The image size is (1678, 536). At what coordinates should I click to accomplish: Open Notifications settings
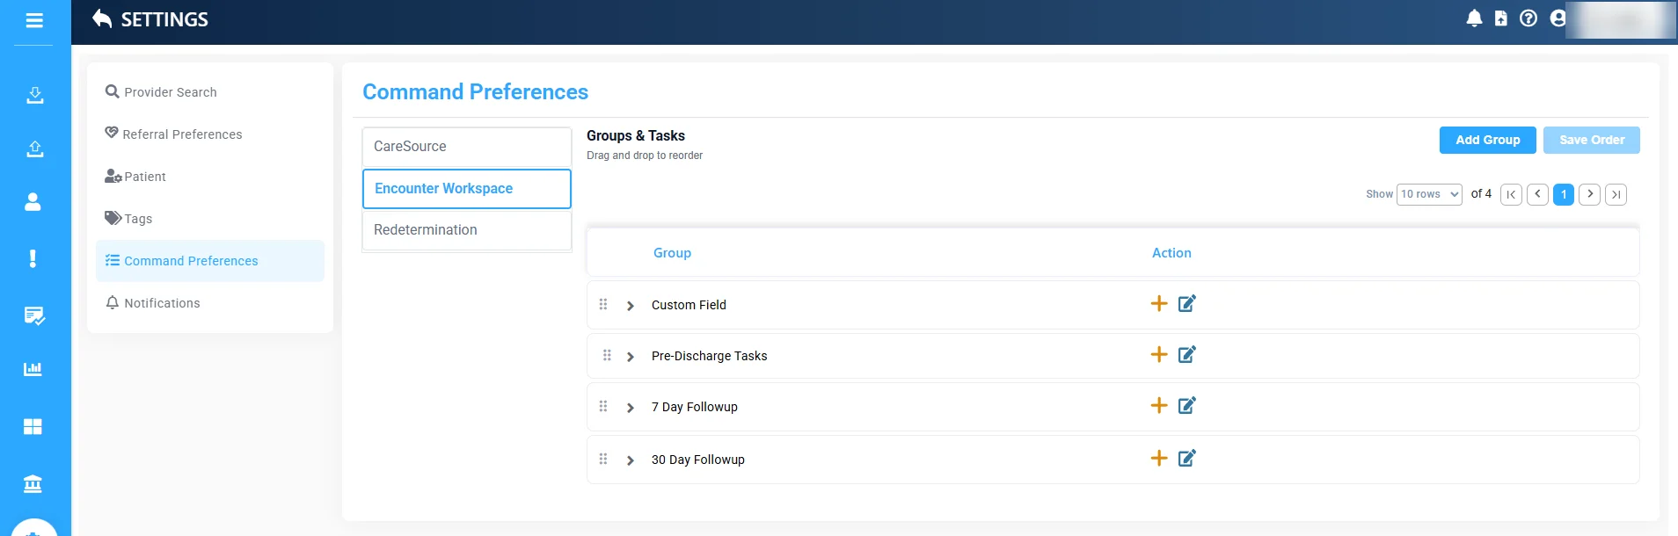click(210, 303)
